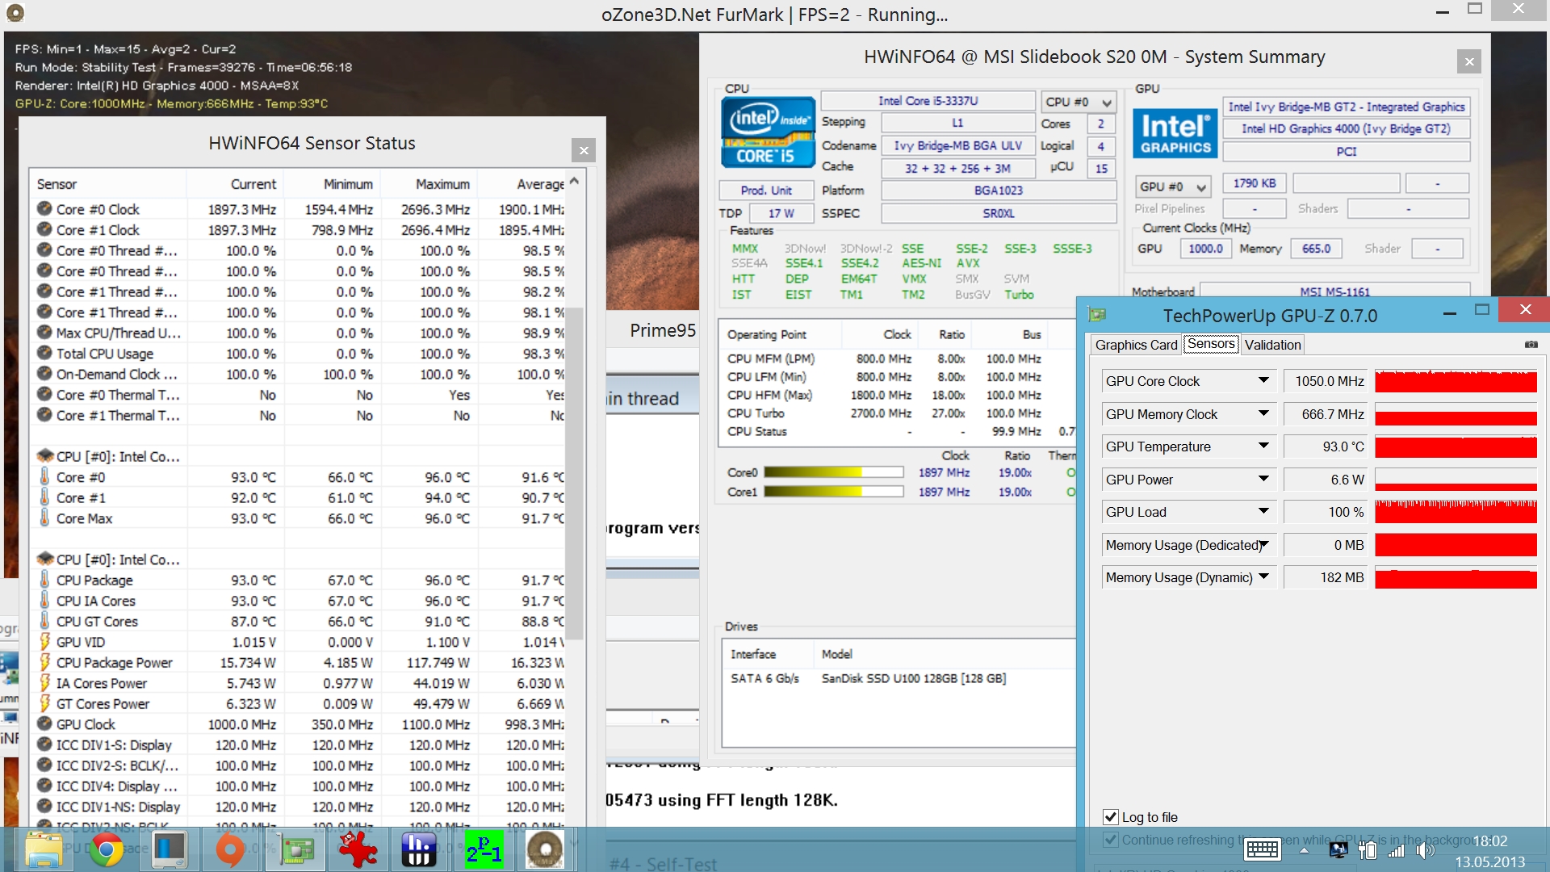Launch Google Chrome from the taskbar
The width and height of the screenshot is (1550, 872).
(x=106, y=850)
